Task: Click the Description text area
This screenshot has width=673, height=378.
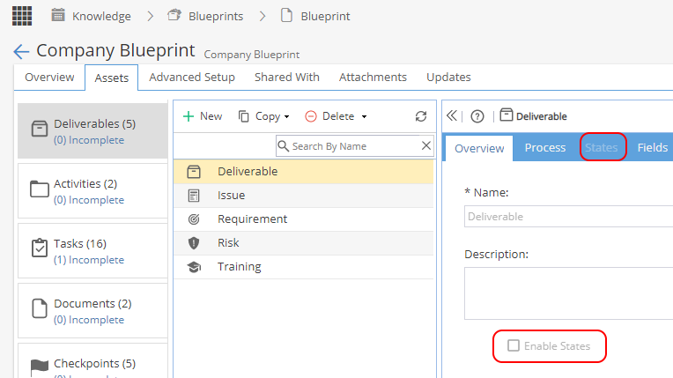Action: [569, 293]
